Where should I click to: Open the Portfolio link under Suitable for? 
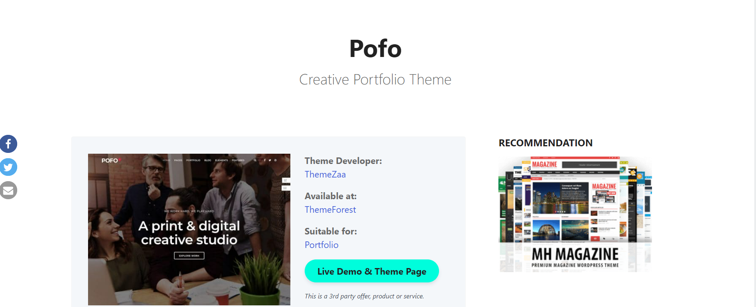tap(321, 245)
